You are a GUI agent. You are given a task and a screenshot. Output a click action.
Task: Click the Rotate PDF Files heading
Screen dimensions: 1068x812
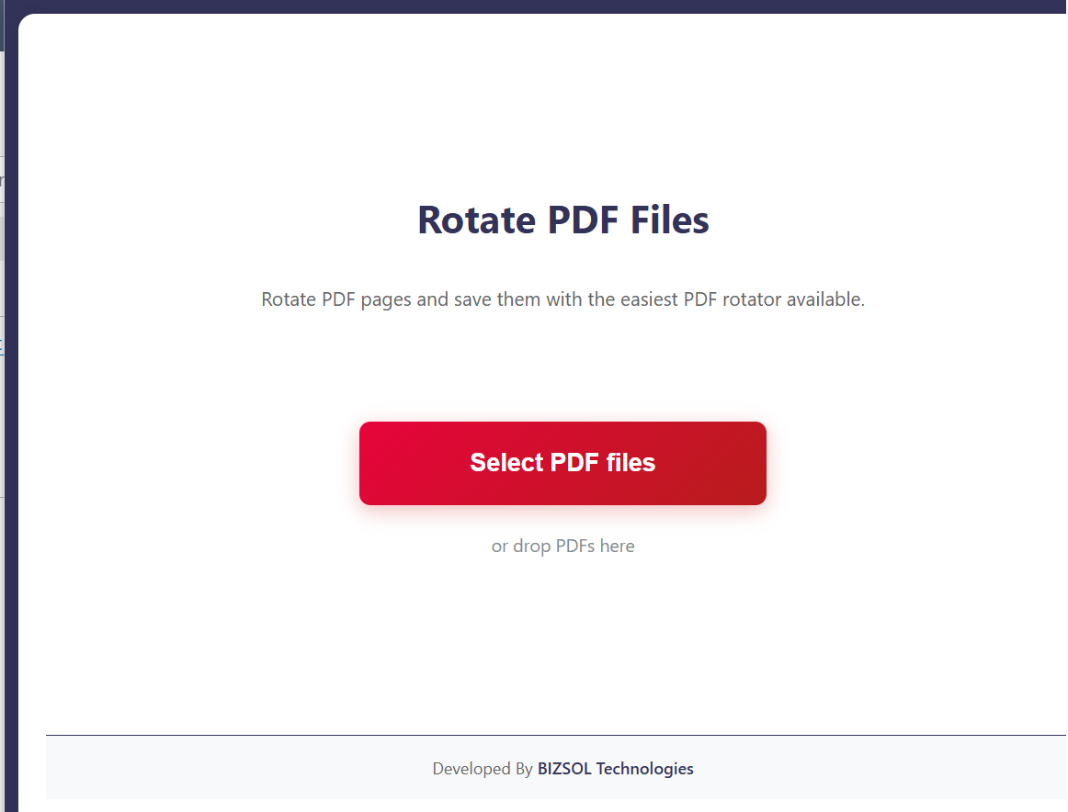(x=562, y=220)
